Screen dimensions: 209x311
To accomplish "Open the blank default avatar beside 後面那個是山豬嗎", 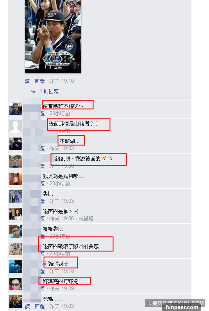I will pyautogui.click(x=16, y=126).
